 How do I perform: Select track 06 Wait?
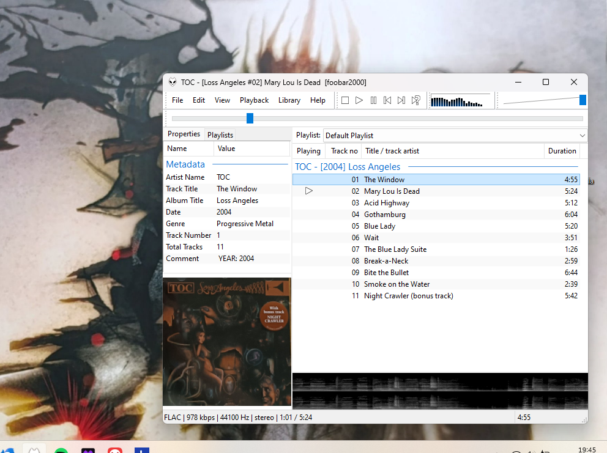436,238
